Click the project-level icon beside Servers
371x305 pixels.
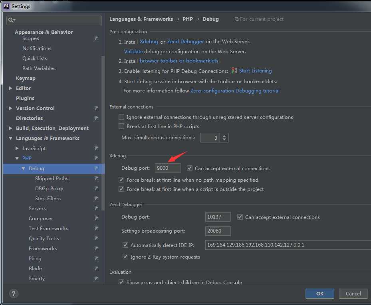[96, 209]
